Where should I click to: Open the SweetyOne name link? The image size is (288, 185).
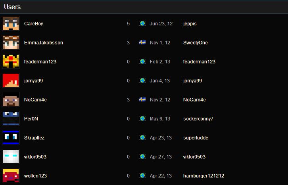pyautogui.click(x=195, y=43)
